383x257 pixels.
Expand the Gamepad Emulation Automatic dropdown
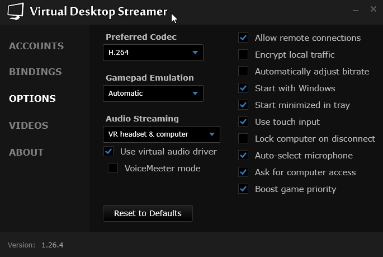[x=153, y=94]
